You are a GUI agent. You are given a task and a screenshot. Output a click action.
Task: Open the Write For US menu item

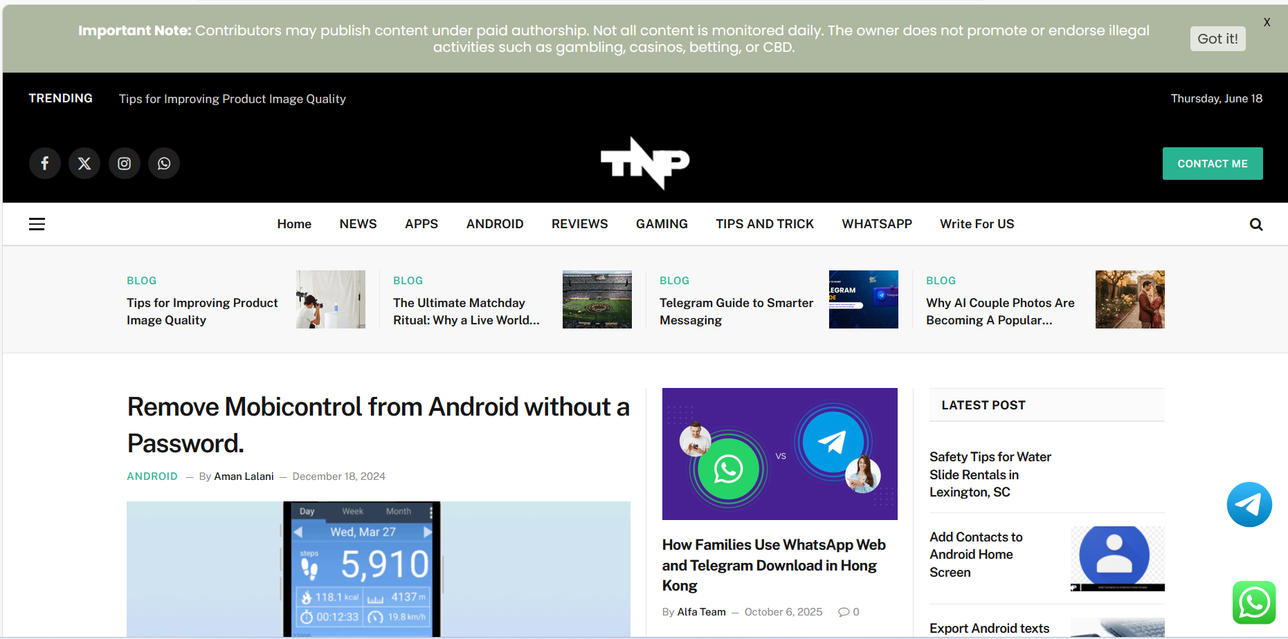pyautogui.click(x=977, y=224)
